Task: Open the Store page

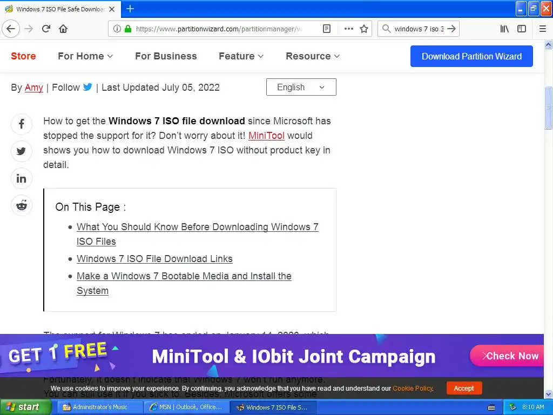Action: (23, 56)
